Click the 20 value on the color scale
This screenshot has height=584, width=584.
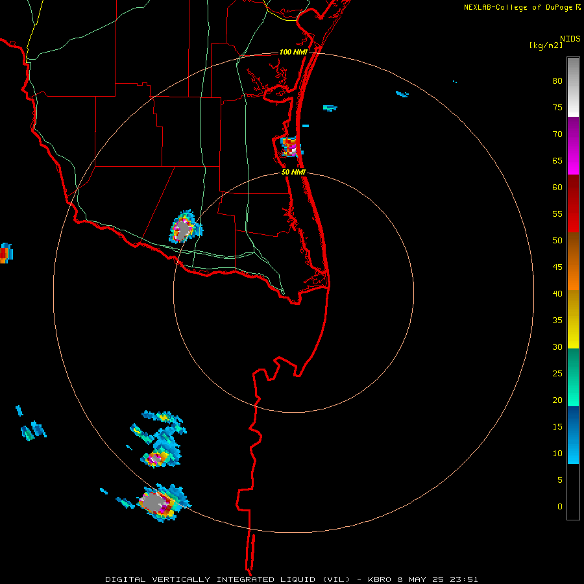coord(557,400)
